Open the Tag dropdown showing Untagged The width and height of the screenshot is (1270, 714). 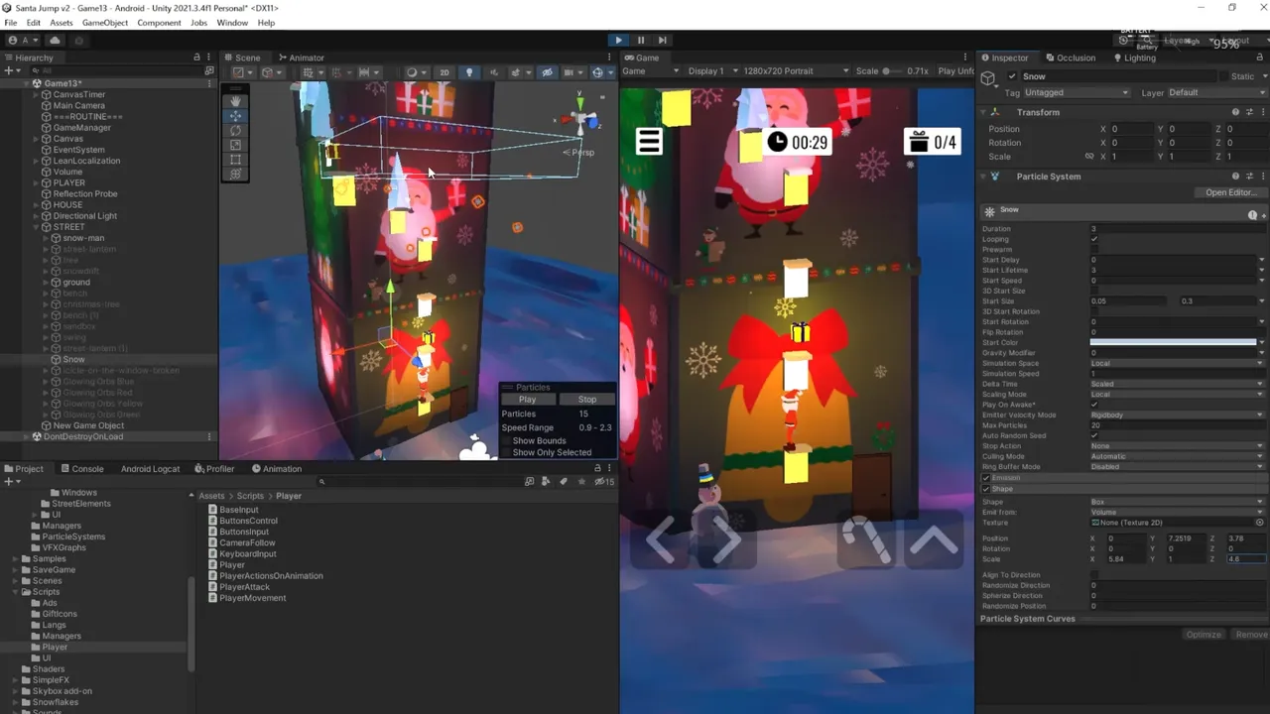[1077, 92]
